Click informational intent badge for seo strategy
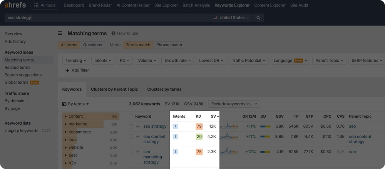The image size is (385, 169). pyautogui.click(x=175, y=127)
